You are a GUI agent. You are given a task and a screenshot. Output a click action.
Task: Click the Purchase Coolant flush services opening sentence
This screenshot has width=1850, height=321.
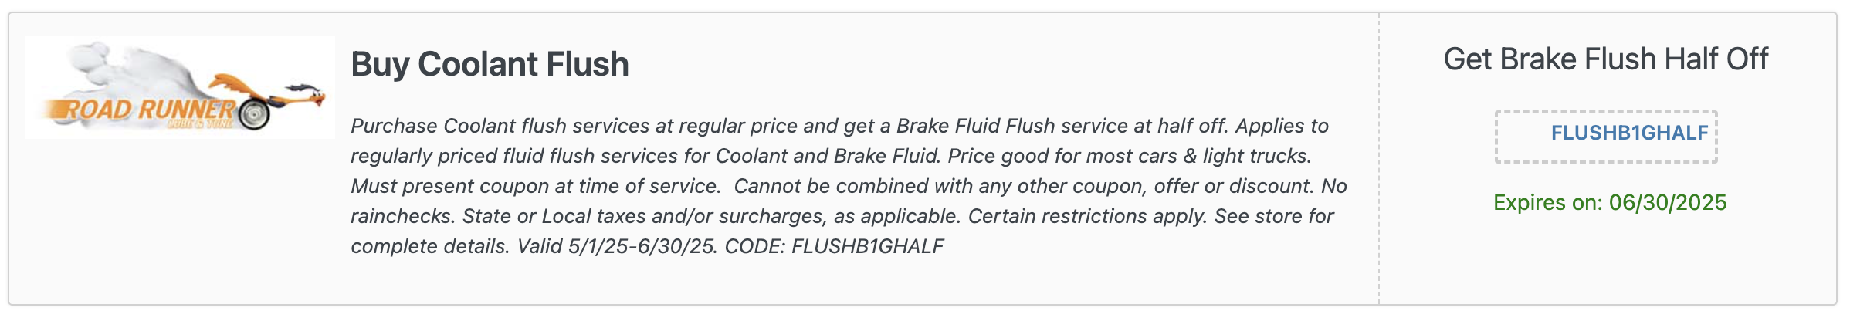click(x=789, y=126)
